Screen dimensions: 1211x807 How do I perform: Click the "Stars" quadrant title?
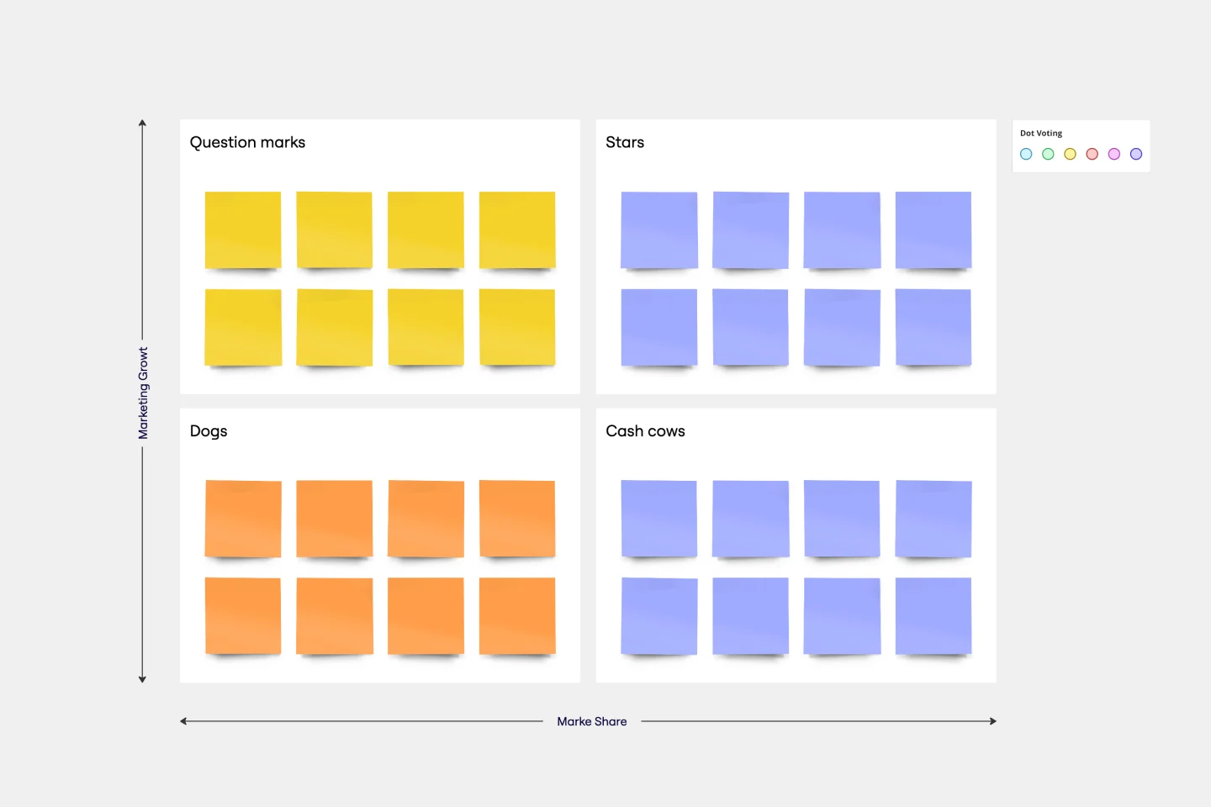click(x=625, y=143)
